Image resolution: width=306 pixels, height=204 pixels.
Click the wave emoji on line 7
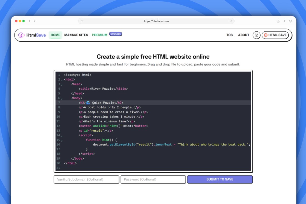88,103
